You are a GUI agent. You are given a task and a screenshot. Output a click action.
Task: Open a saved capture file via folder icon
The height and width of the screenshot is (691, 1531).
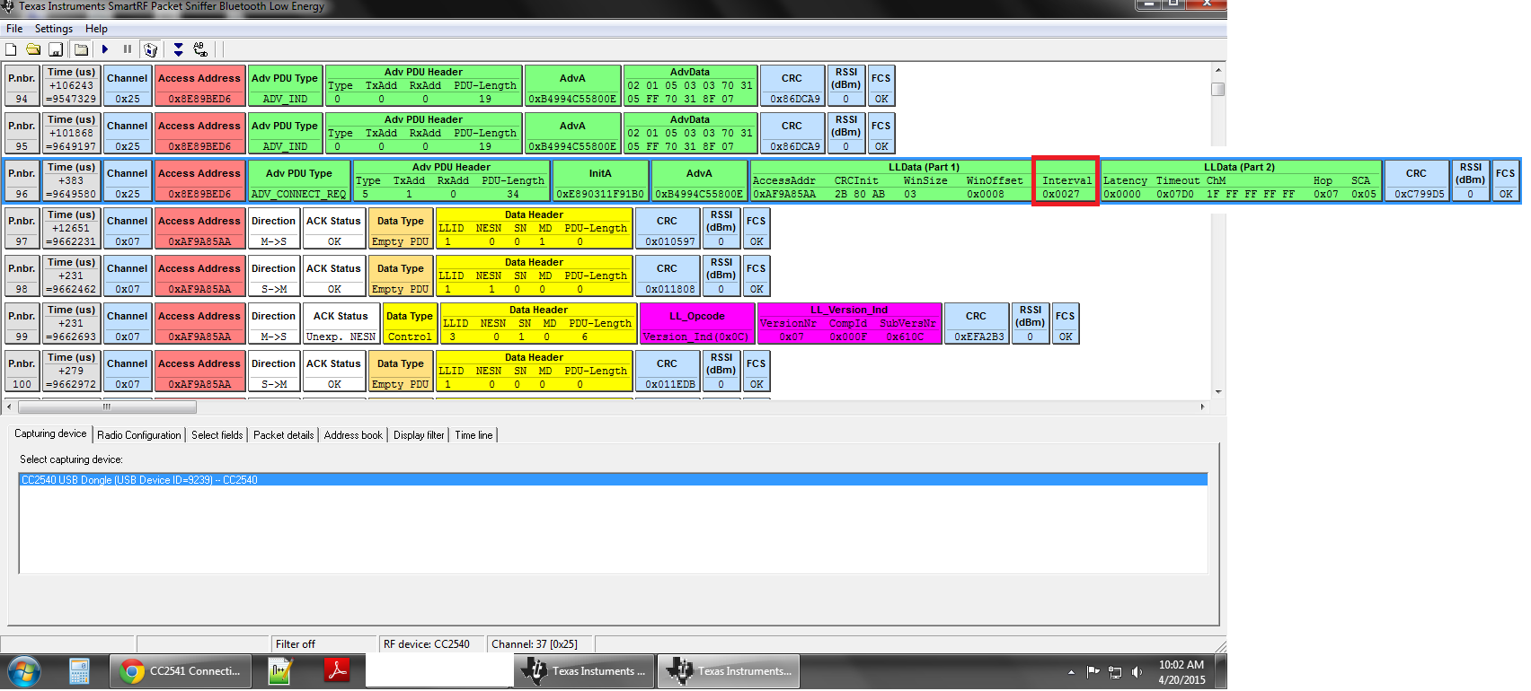33,49
